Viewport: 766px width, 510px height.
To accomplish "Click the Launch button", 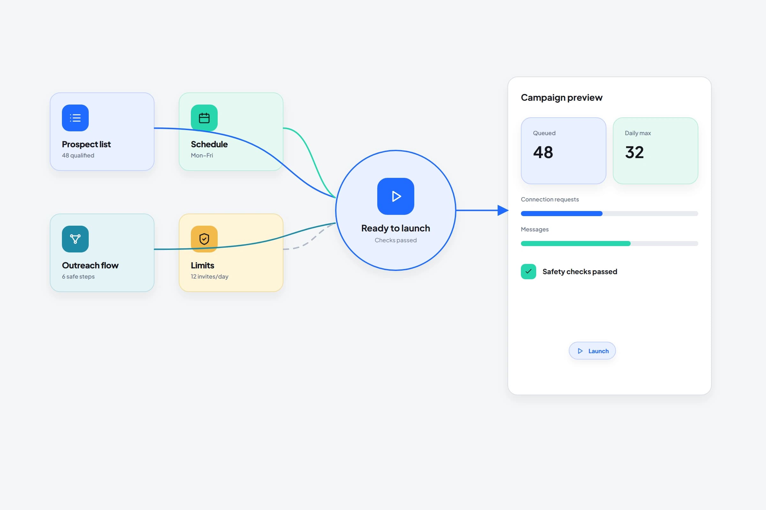I will [592, 351].
